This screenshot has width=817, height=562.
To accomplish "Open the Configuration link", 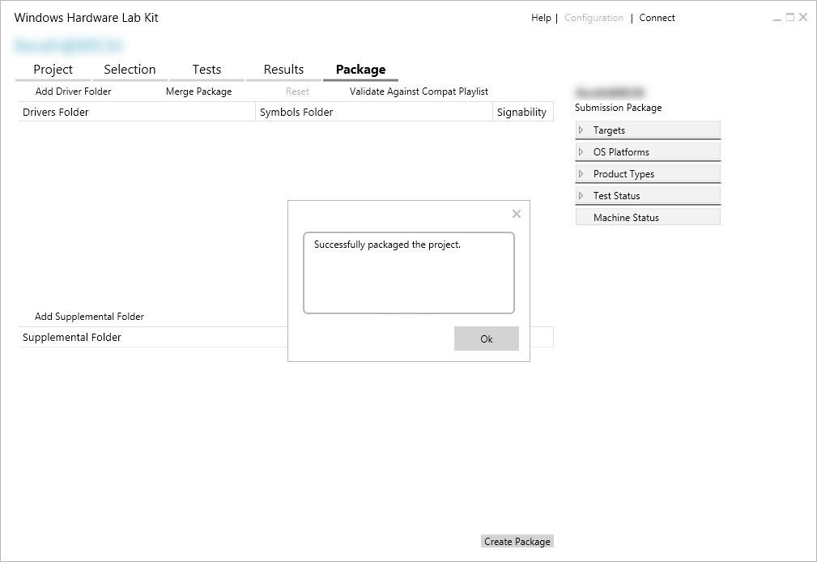I will 594,18.
